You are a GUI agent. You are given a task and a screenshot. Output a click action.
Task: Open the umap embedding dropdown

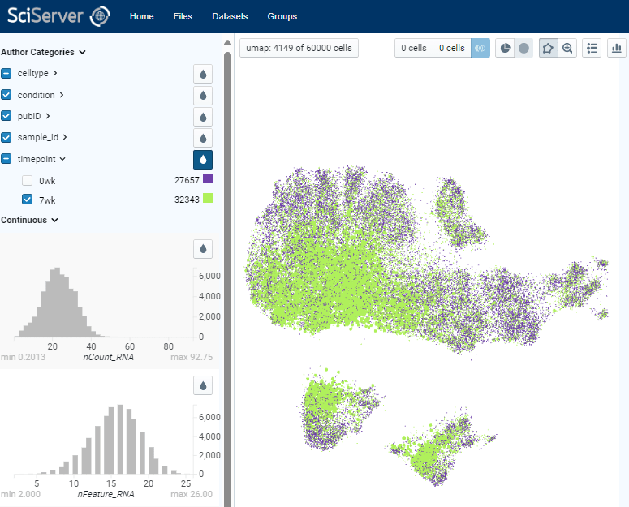coord(299,48)
